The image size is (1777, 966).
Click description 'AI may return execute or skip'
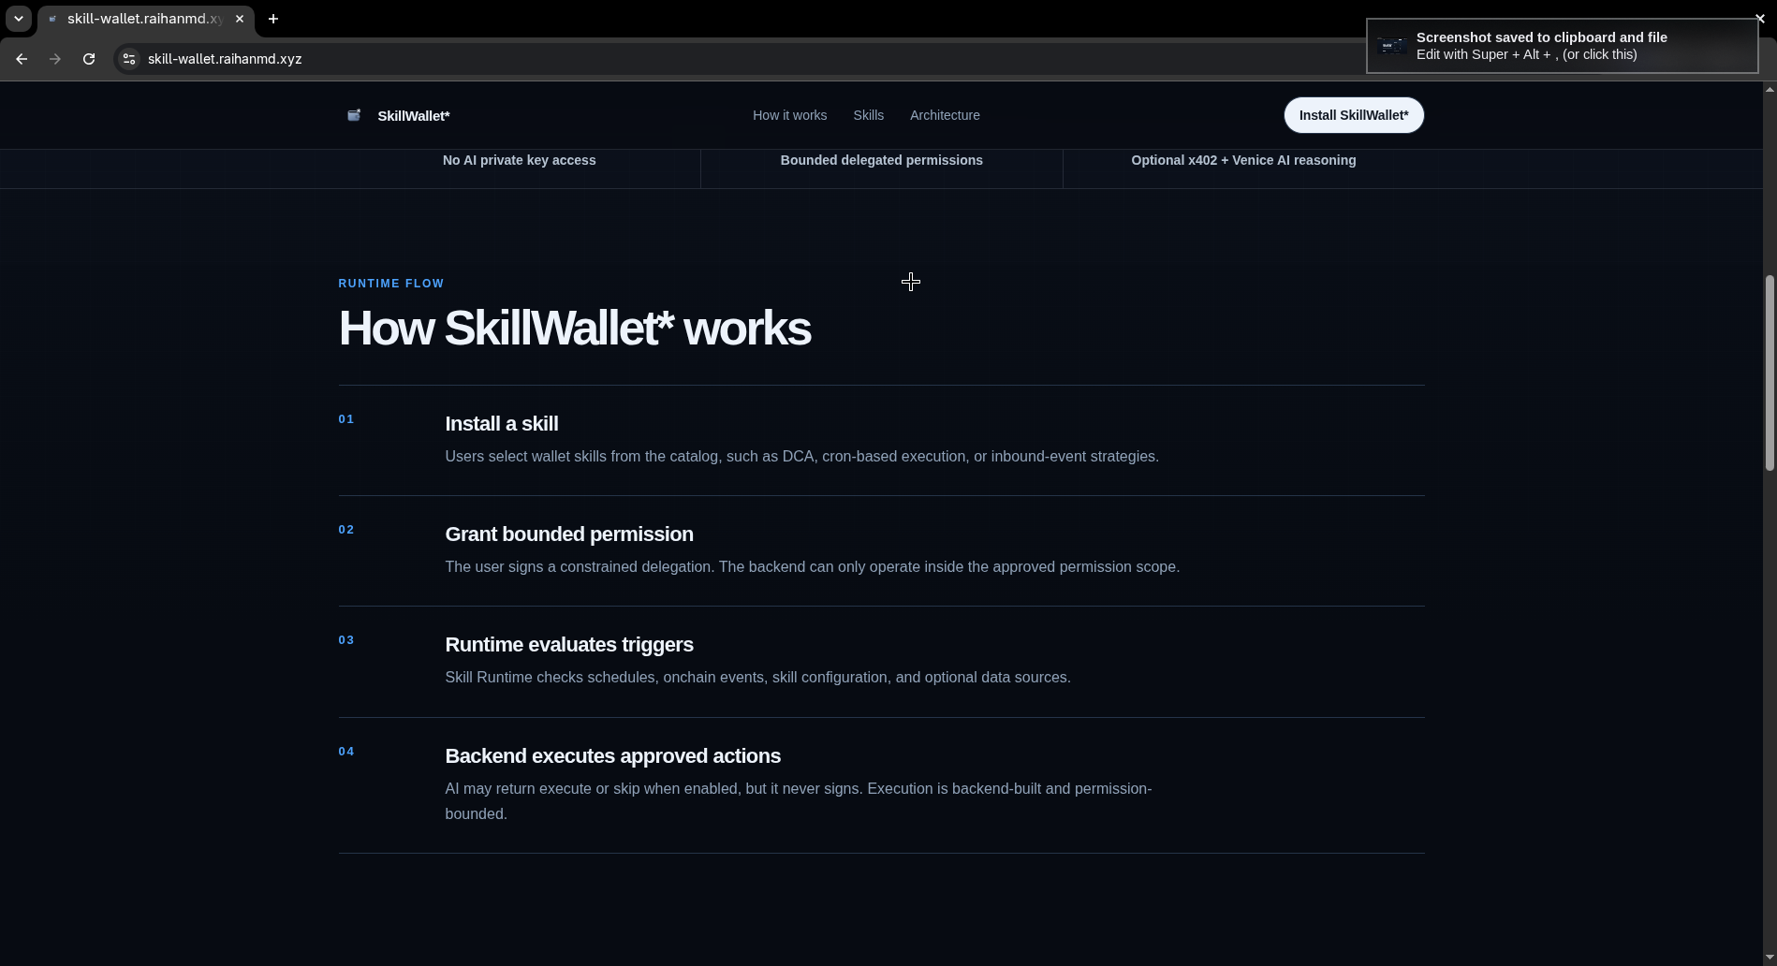(798, 801)
